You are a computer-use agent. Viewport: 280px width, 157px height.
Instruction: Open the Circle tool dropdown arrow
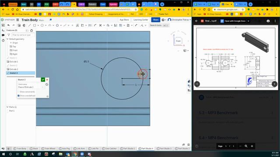pos(45,25)
